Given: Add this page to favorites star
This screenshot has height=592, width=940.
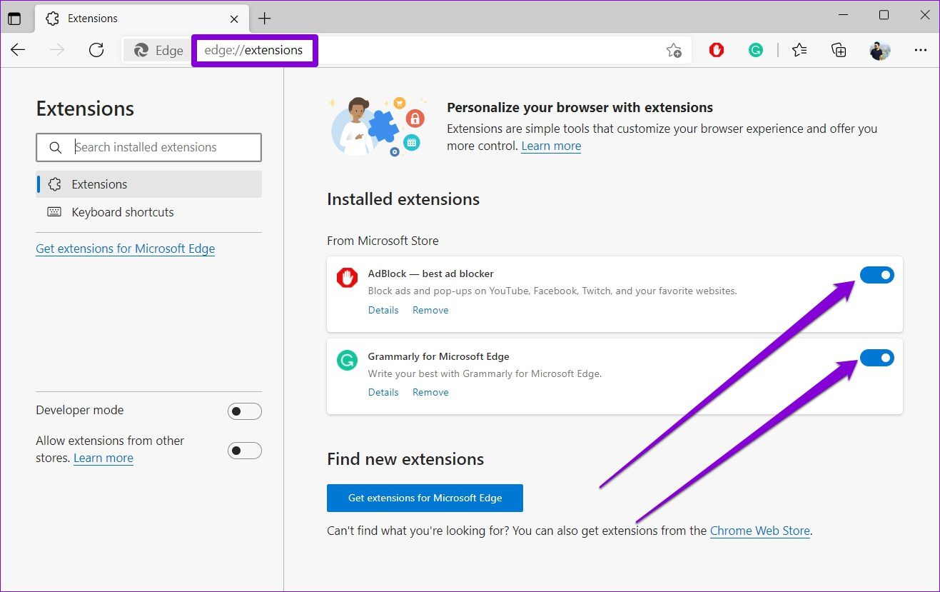Looking at the screenshot, I should click(x=673, y=50).
